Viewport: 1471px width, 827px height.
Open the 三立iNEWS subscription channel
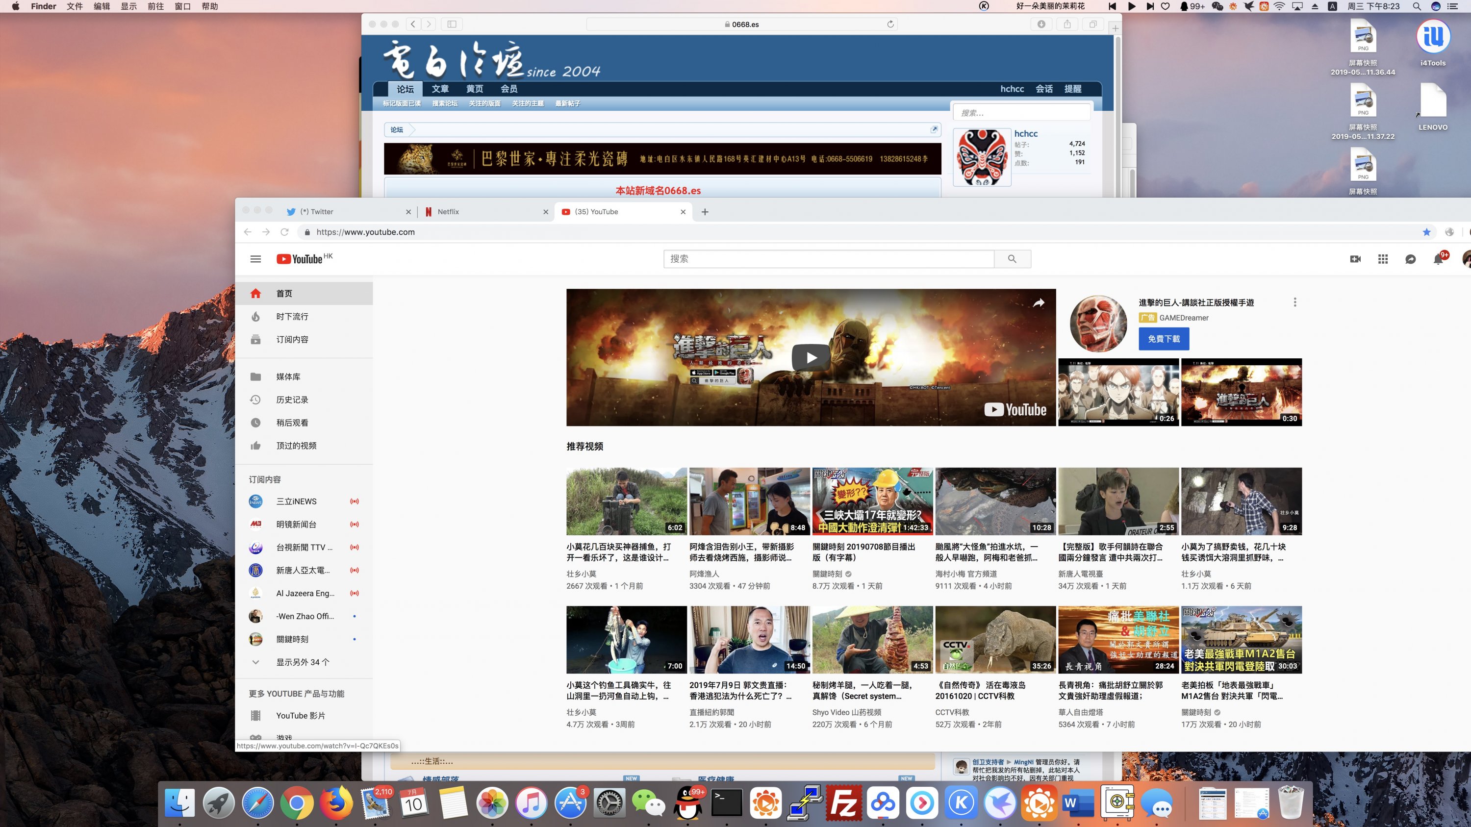point(296,501)
